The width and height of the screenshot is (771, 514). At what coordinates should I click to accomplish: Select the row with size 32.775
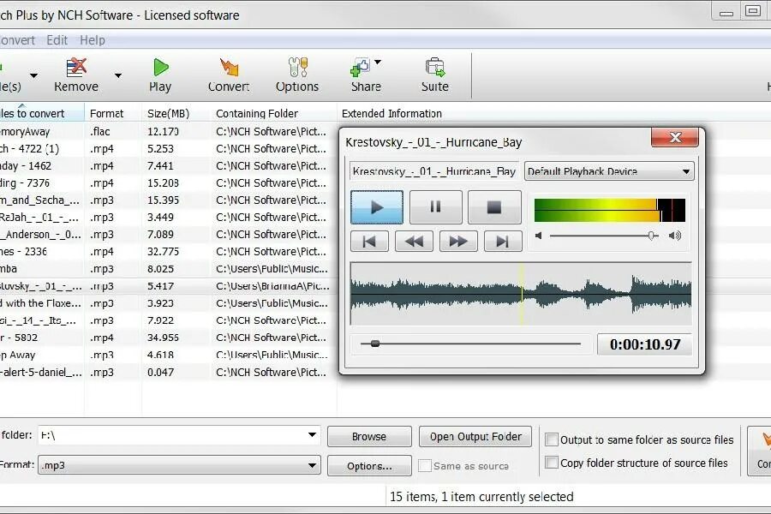coord(168,251)
